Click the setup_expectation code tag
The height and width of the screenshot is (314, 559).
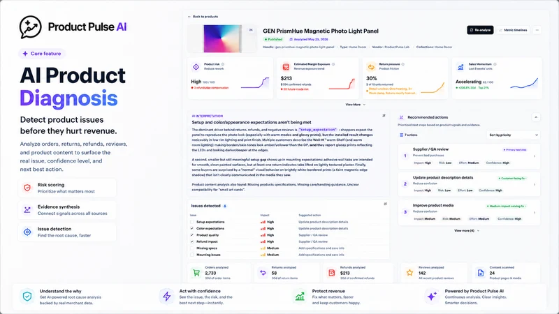[318, 130]
